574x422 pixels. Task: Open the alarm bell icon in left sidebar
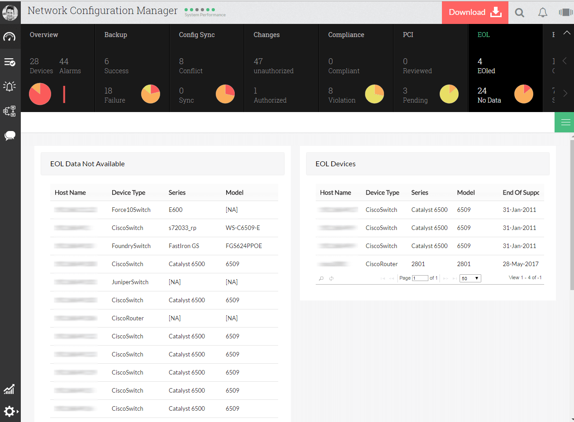coord(10,86)
